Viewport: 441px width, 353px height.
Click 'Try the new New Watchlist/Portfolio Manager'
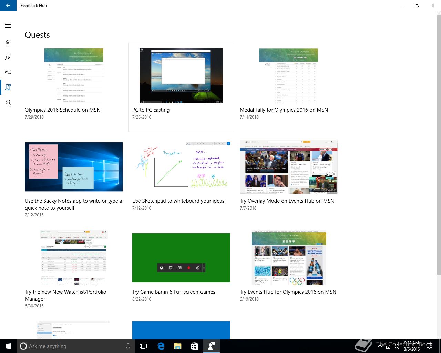point(65,295)
